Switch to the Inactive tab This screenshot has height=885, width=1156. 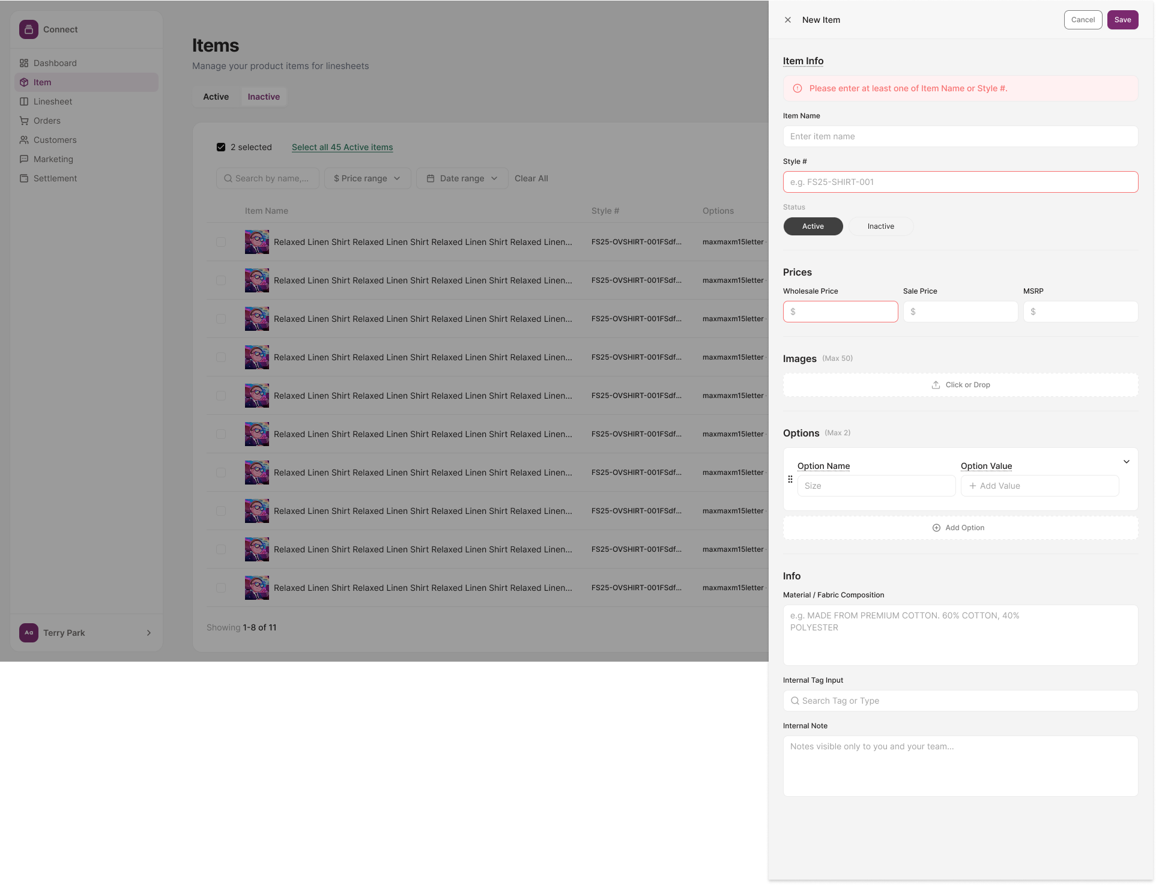pos(264,97)
